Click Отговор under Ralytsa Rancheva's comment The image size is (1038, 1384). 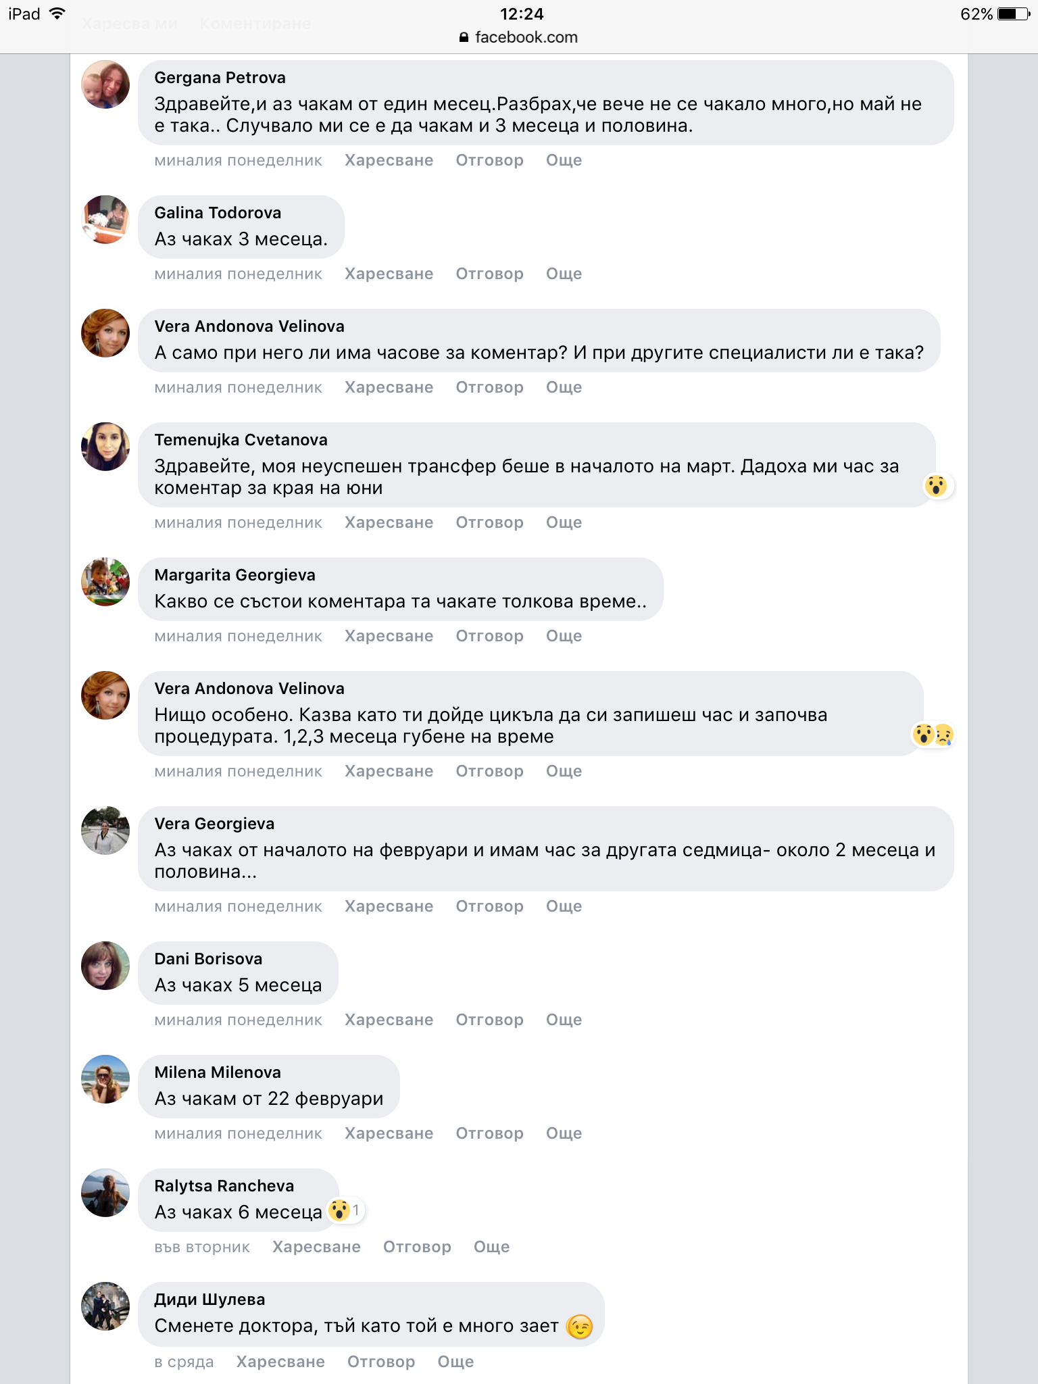coord(417,1247)
